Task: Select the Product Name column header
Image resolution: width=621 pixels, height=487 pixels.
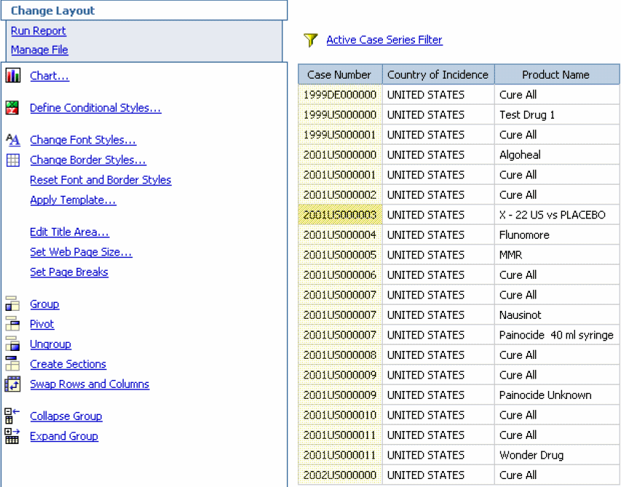Action: [x=557, y=74]
